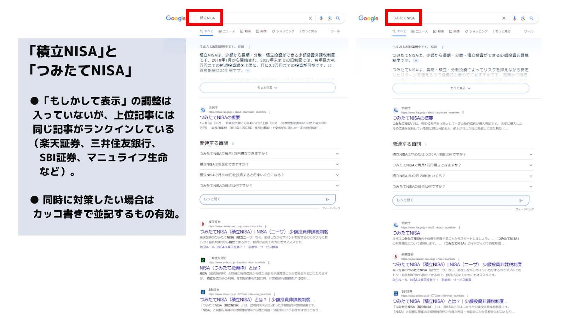The height and width of the screenshot is (318, 566).
Task: Click フィードバック link under left results
Action: coord(331,208)
